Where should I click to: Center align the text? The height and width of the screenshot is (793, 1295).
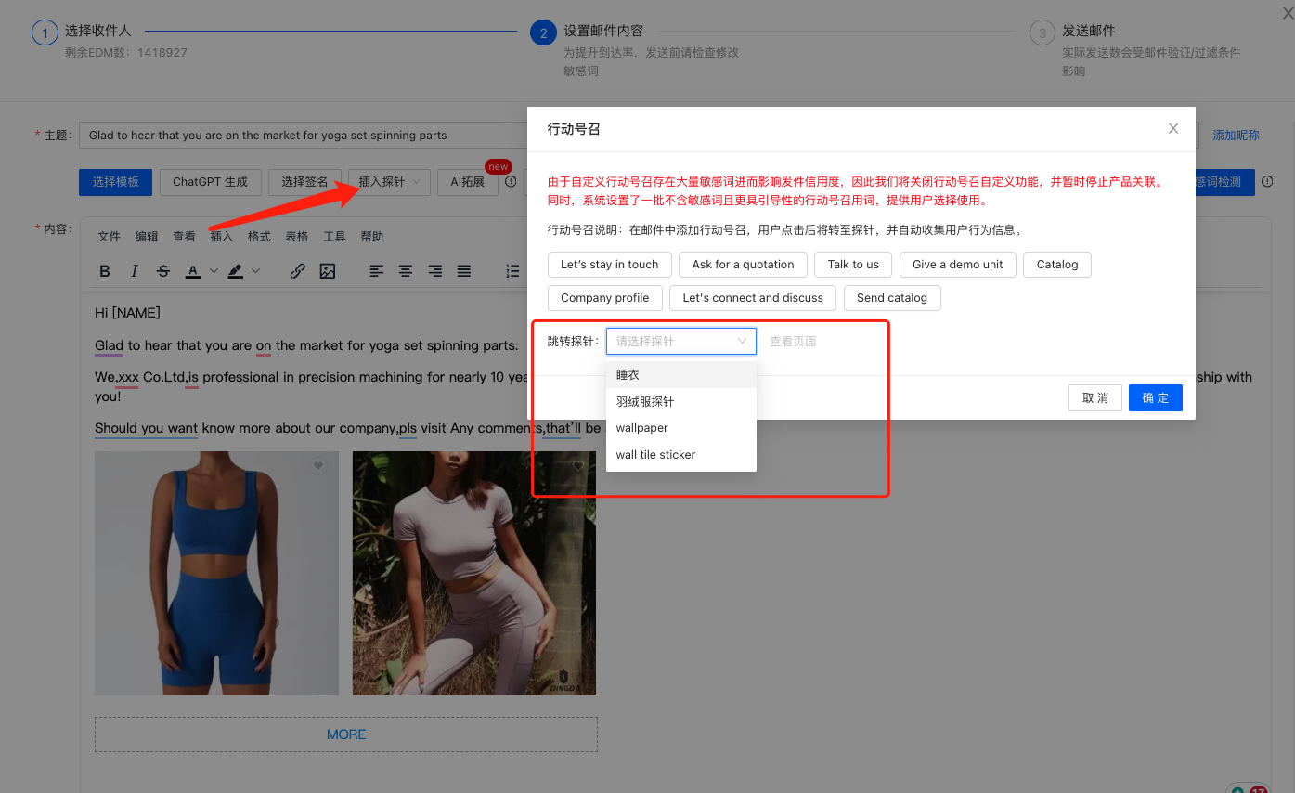pyautogui.click(x=406, y=271)
